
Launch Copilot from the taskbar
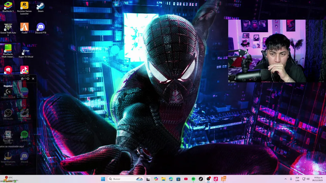[x=156, y=179]
